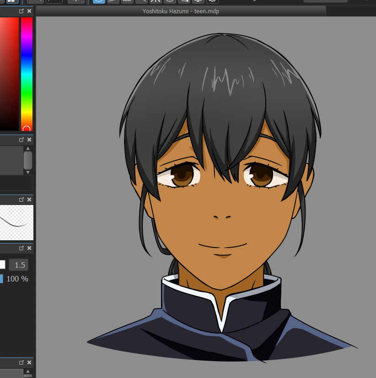376x378 pixels.
Task: Undock the palette panel below the color picker
Action: (x=21, y=140)
